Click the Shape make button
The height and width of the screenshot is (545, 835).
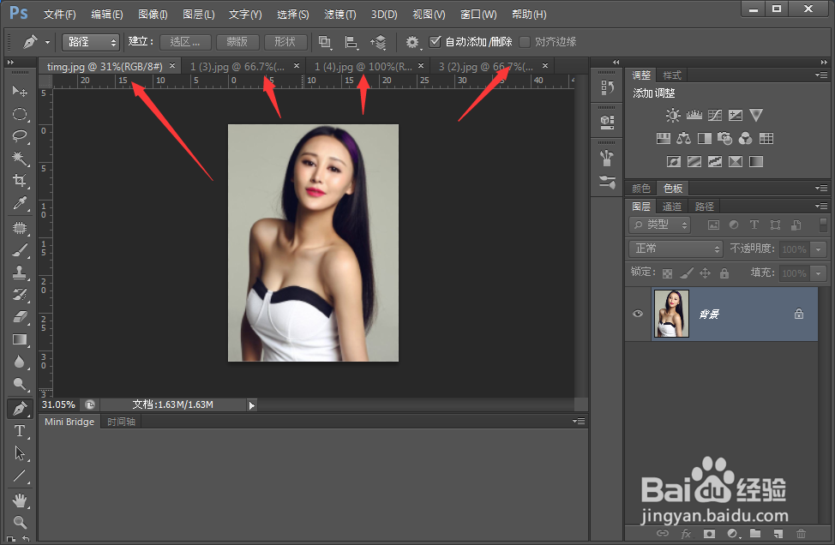(285, 42)
